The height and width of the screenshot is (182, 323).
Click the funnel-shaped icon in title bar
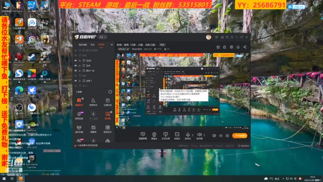[227, 37]
